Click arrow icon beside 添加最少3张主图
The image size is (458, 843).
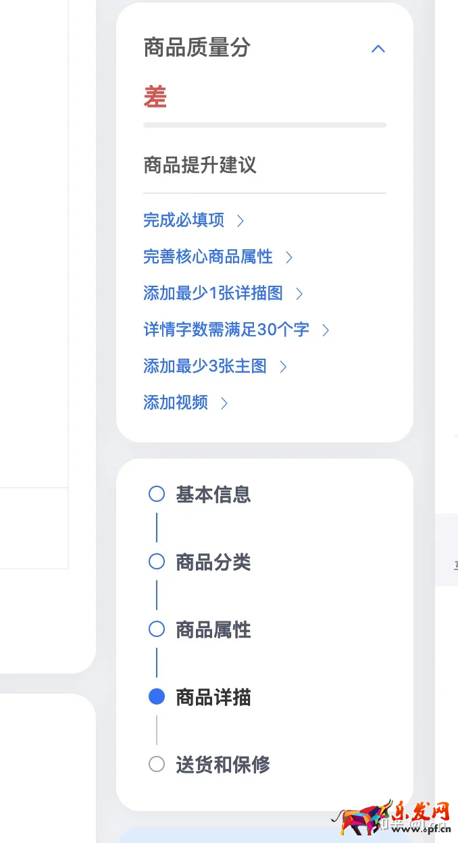(283, 366)
